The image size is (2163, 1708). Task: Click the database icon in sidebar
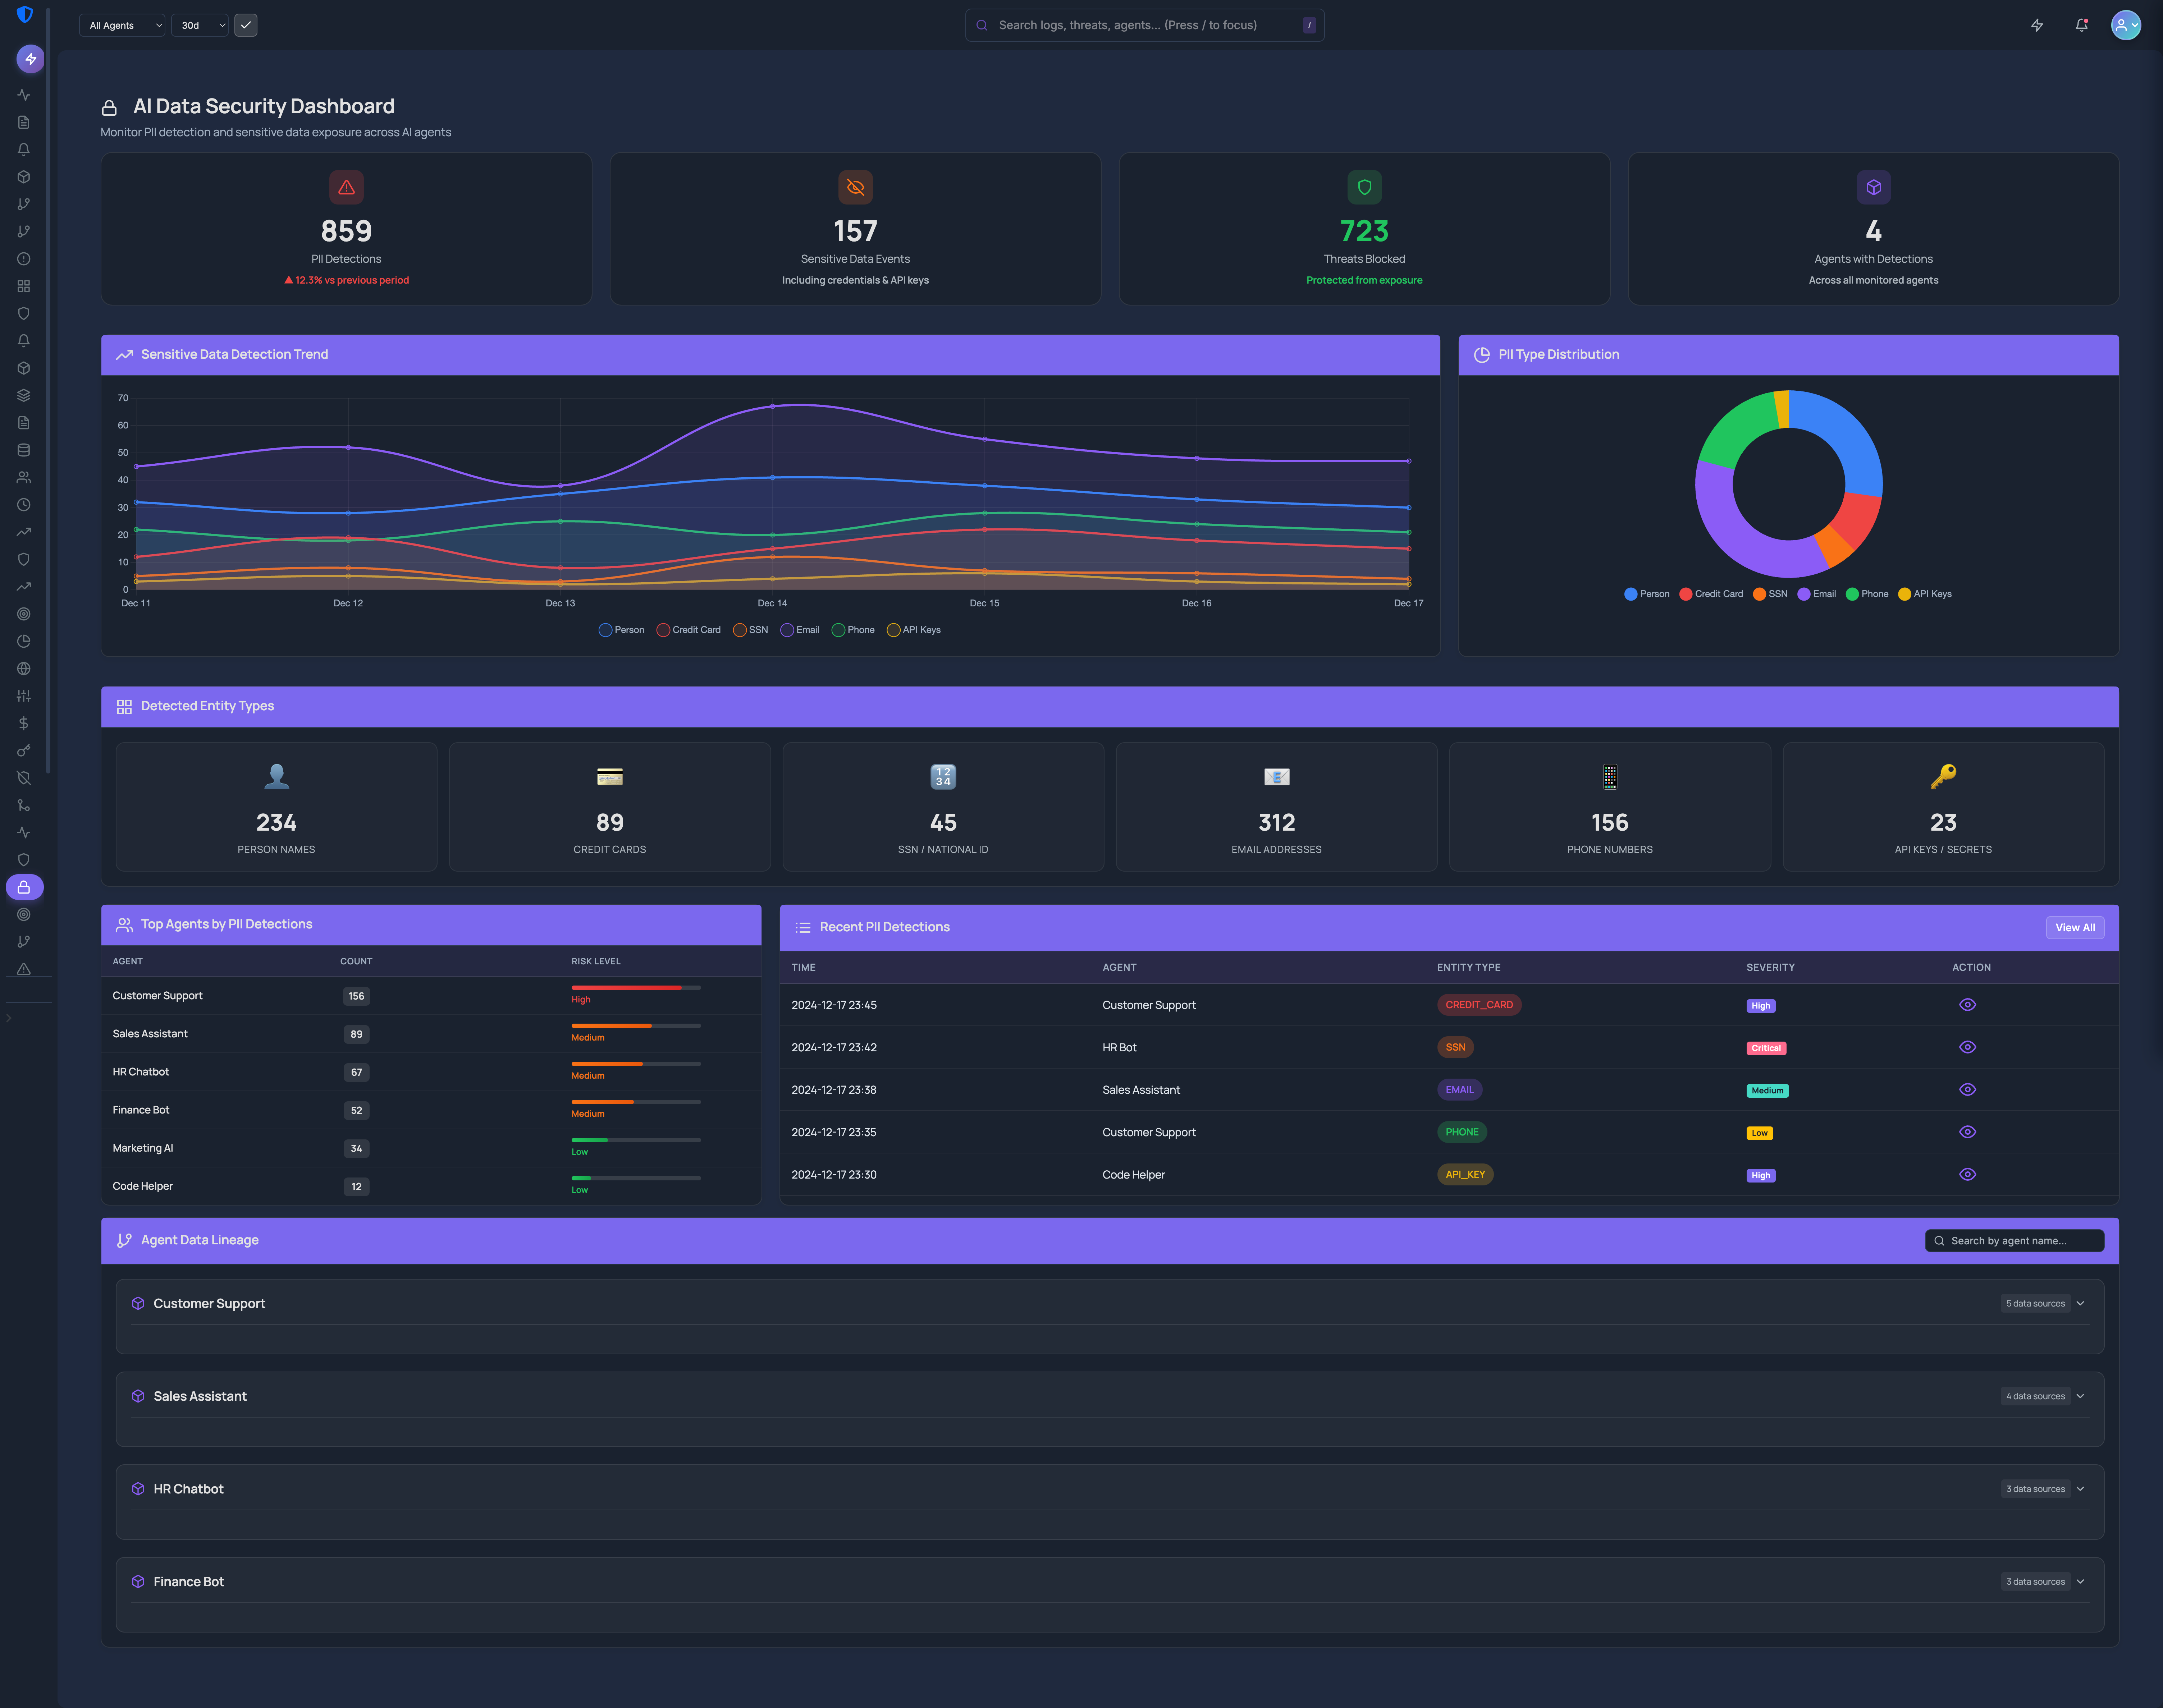tap(24, 450)
